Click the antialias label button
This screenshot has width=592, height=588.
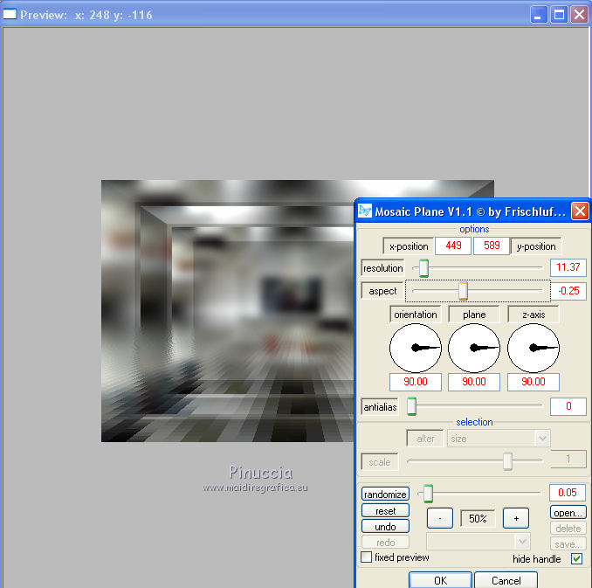[x=380, y=406]
